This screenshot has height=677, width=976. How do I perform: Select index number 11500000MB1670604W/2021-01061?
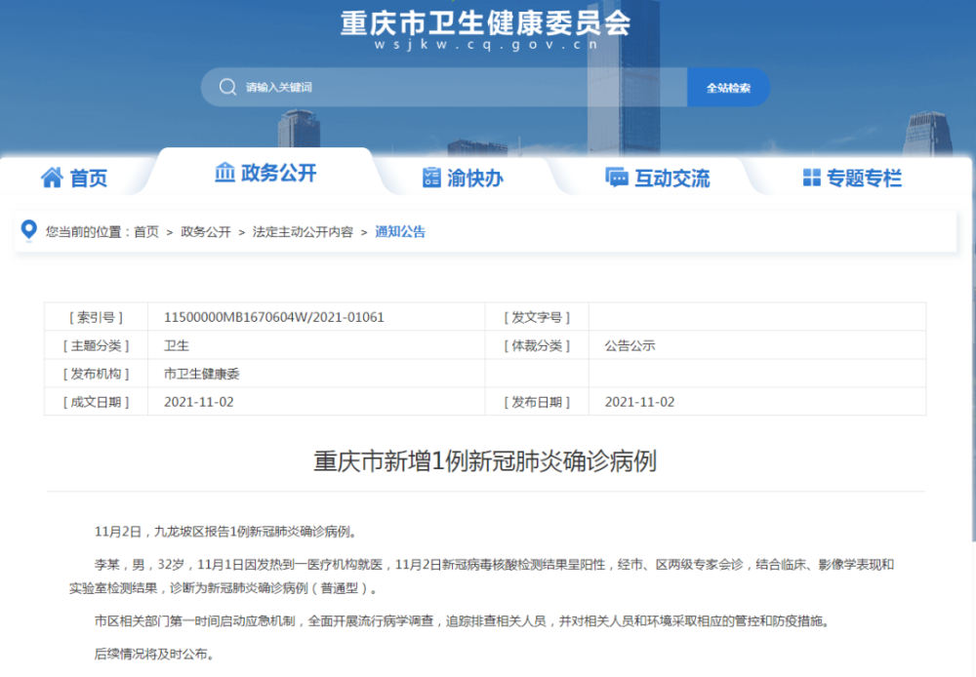tap(274, 317)
